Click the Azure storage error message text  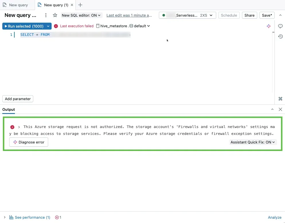pos(142,130)
